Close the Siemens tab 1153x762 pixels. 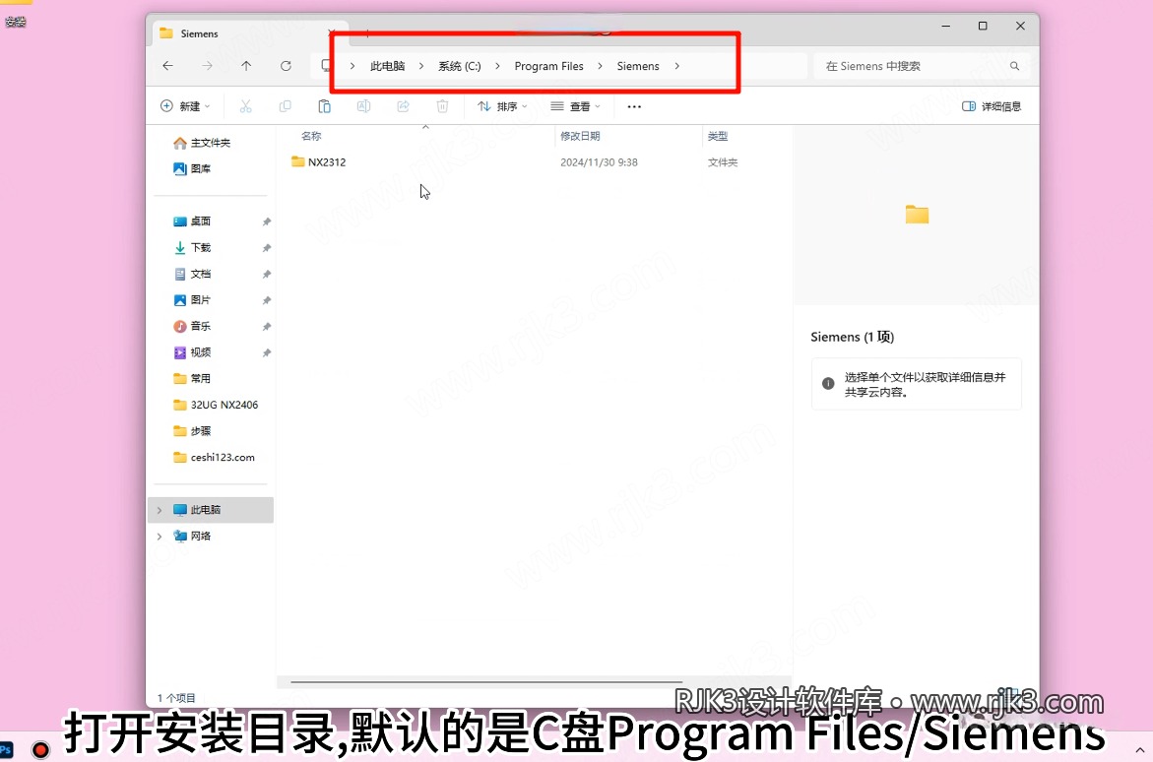(x=333, y=33)
